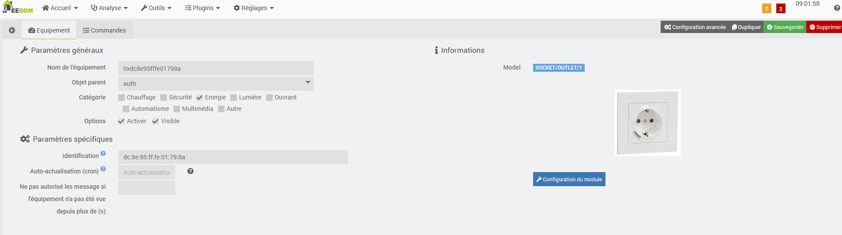
Task: Click the red alert badge showing 2
Action: click(x=781, y=9)
